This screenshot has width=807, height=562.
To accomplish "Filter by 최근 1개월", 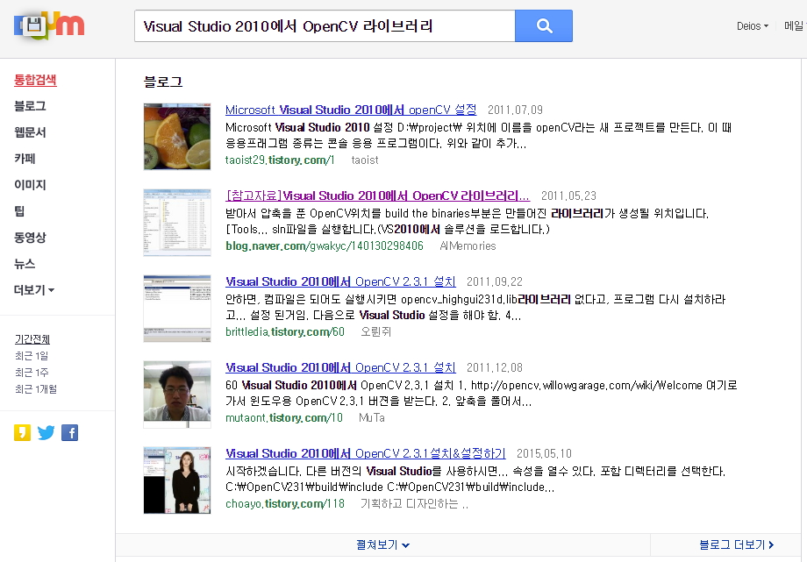I will click(x=35, y=389).
